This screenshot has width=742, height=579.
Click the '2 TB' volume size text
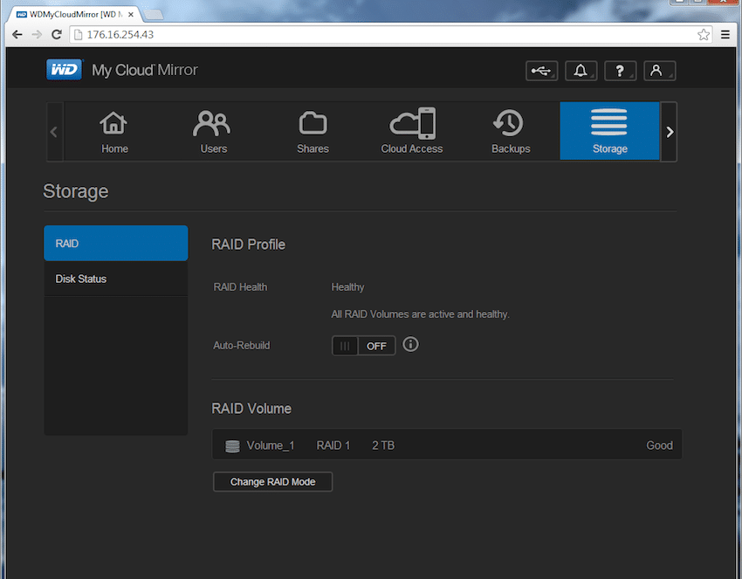383,445
